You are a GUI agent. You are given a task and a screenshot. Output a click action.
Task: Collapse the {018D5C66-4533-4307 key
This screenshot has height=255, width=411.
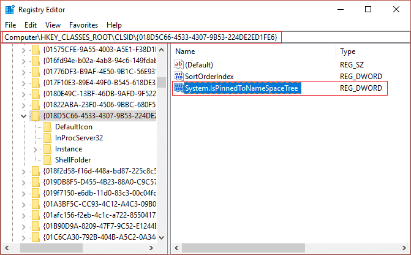24,116
